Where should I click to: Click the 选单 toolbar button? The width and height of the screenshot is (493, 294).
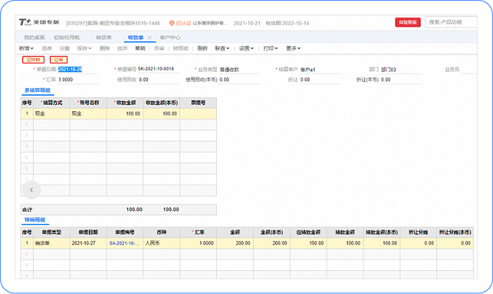coord(46,49)
